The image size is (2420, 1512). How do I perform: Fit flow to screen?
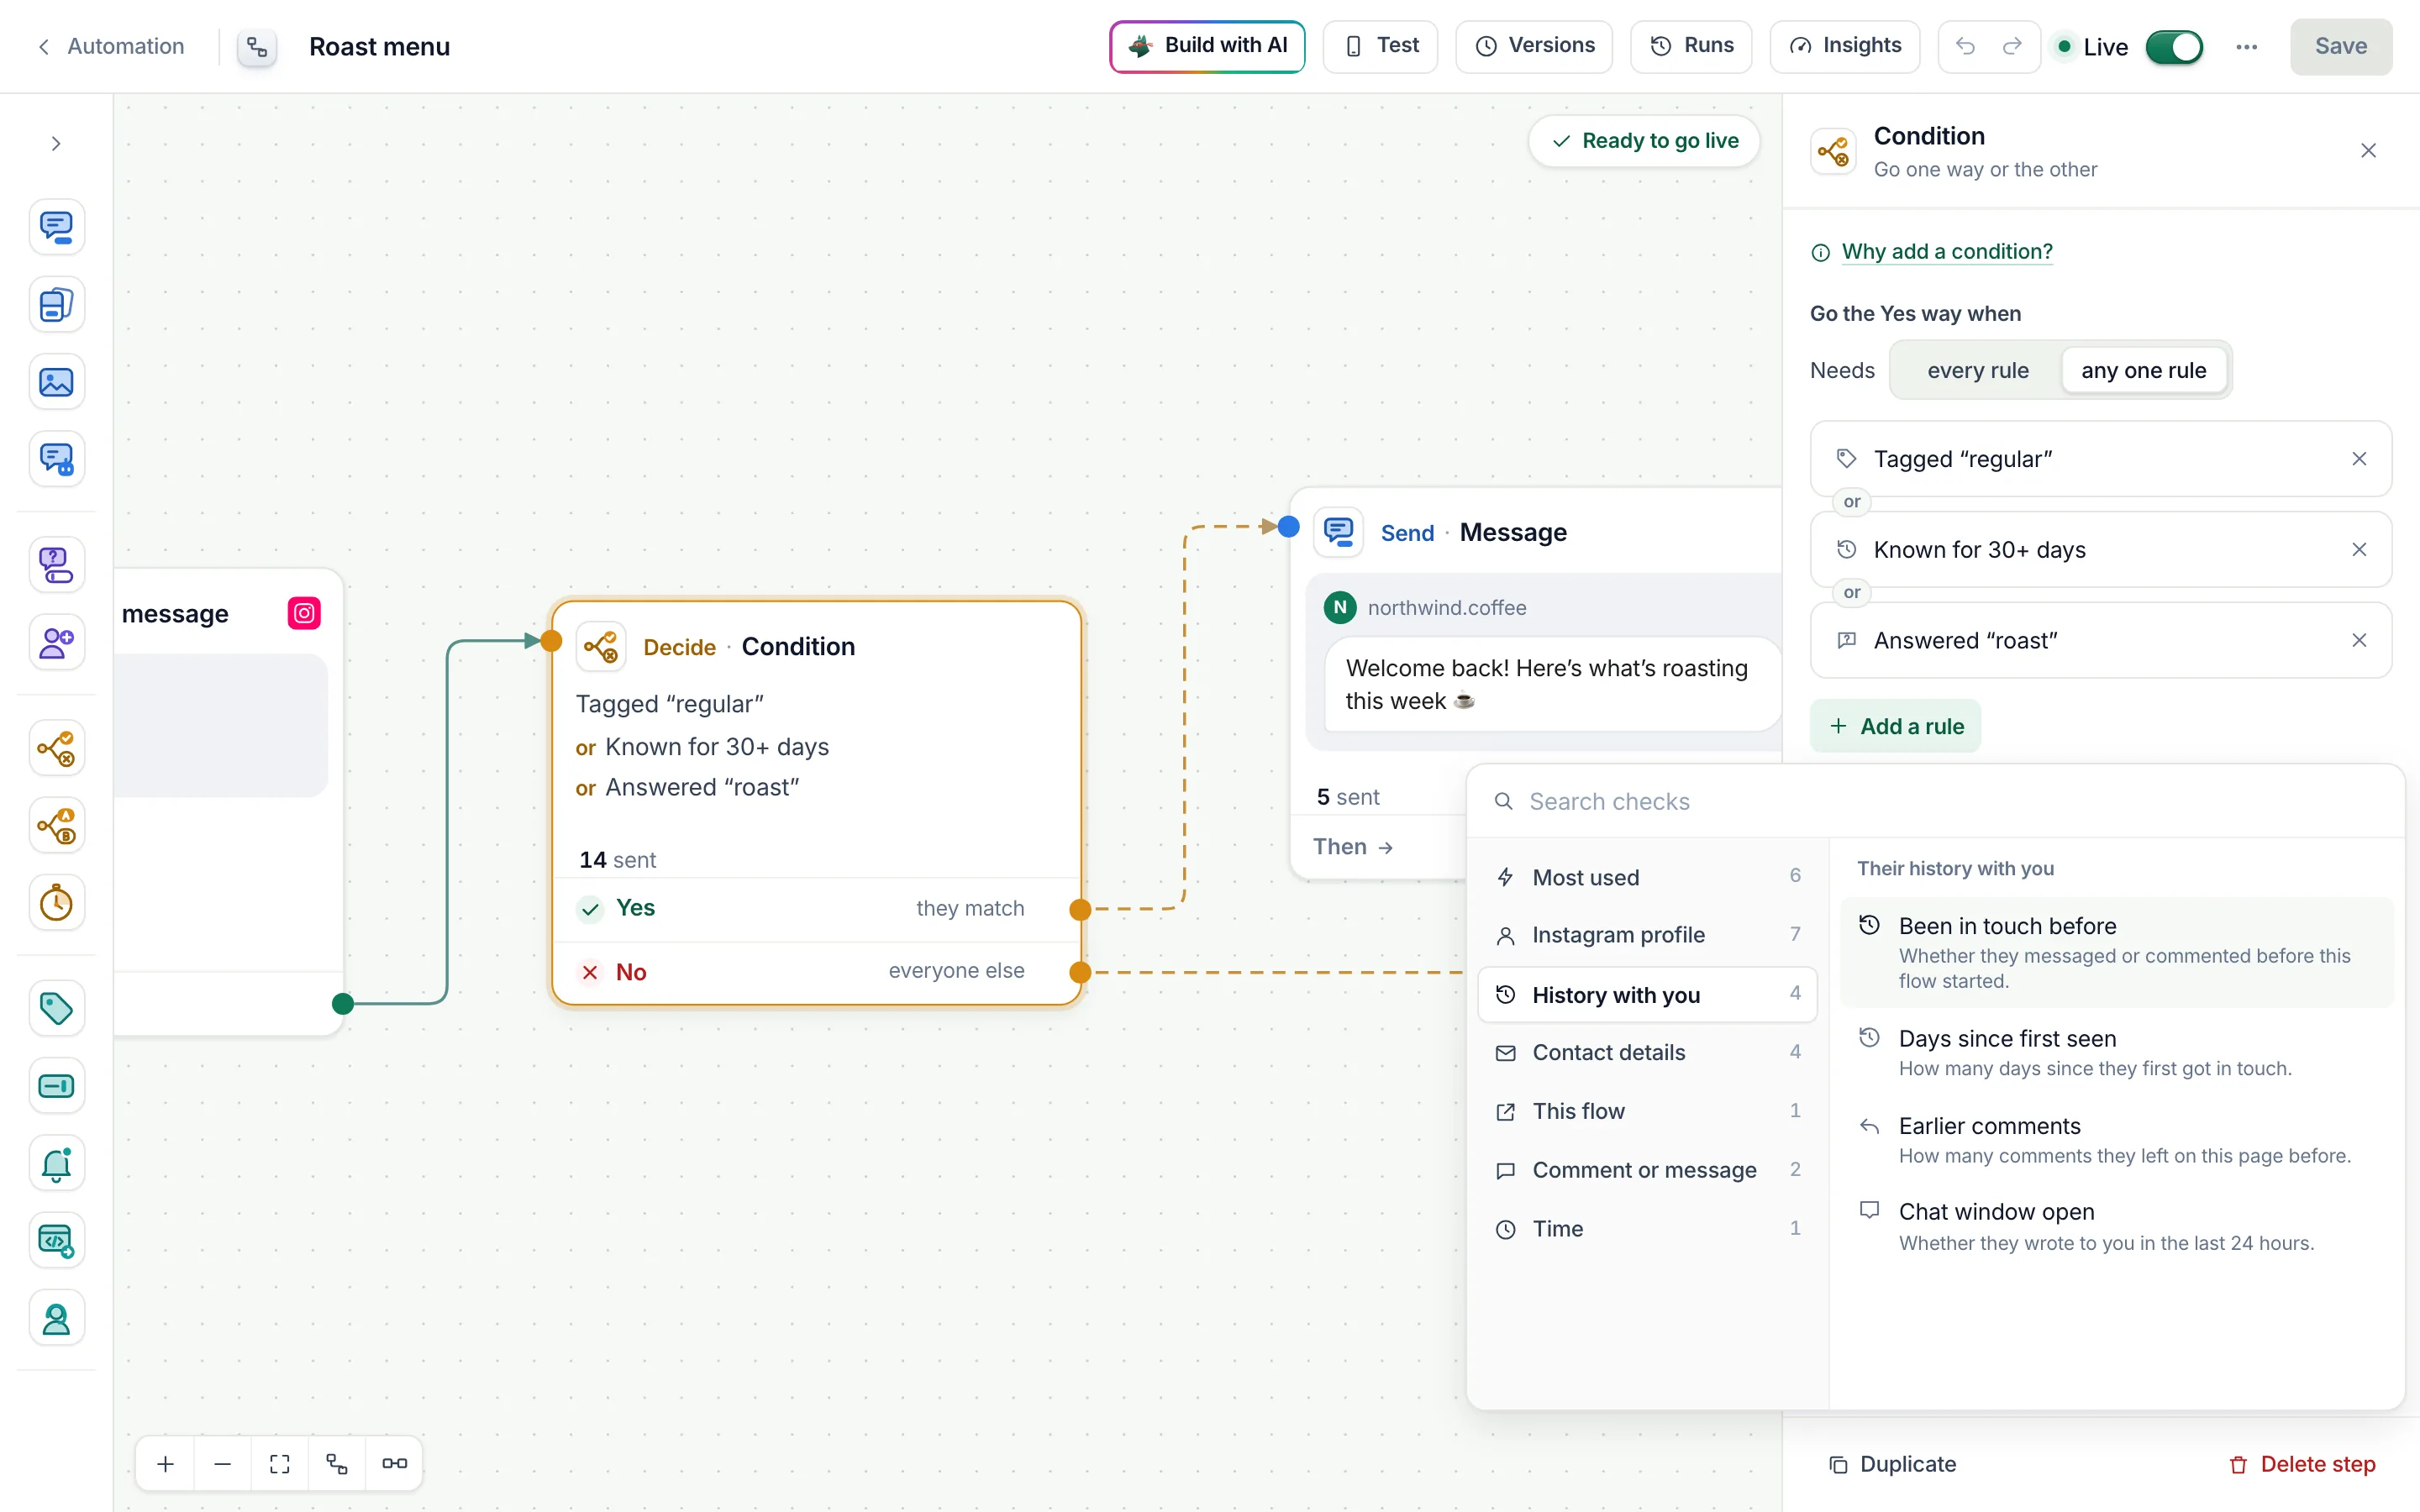280,1463
